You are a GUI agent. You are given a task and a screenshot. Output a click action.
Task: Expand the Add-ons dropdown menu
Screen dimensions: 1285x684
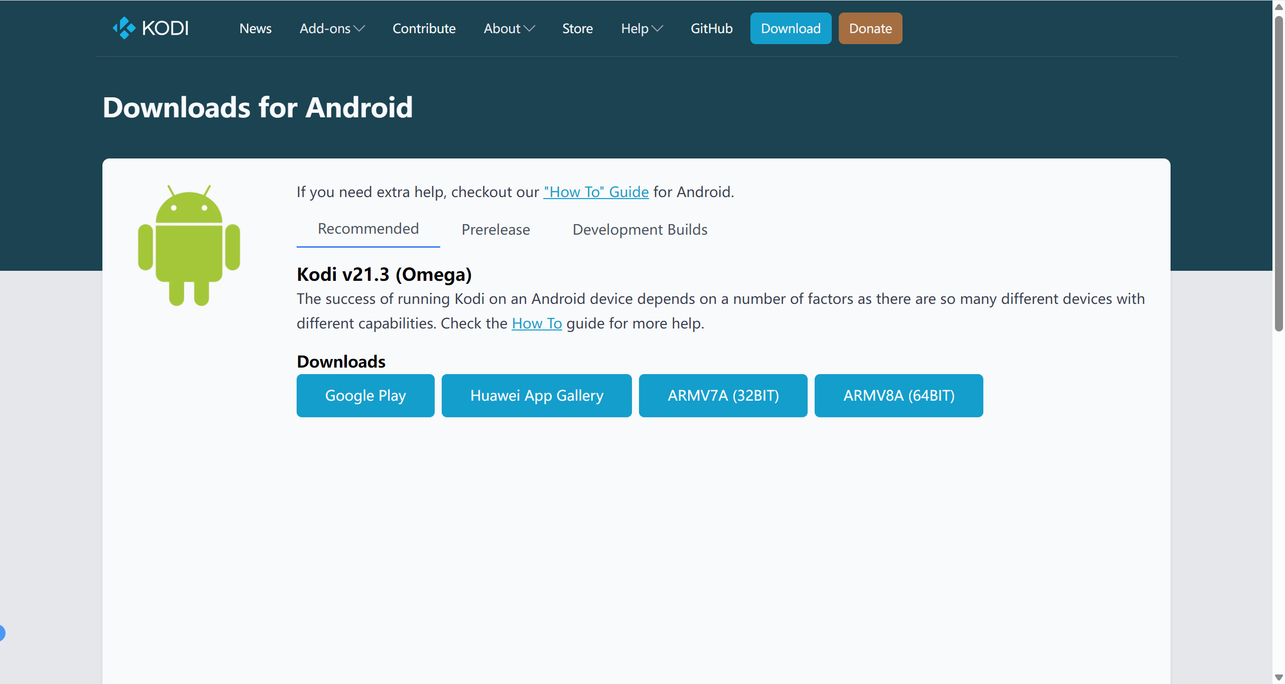click(332, 29)
